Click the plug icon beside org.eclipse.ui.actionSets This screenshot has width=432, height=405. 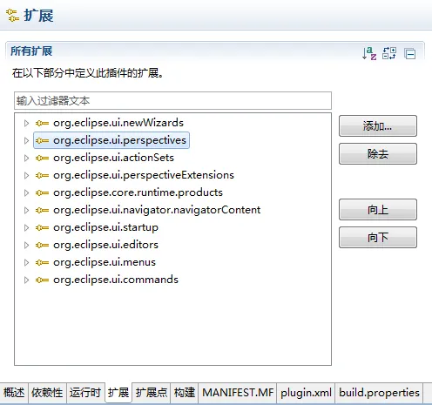coord(42,159)
